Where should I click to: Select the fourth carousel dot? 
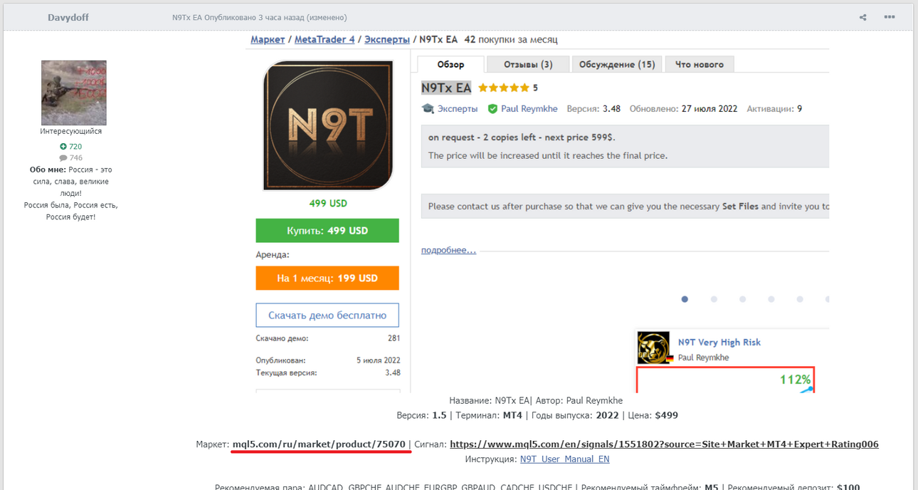pyautogui.click(x=771, y=299)
